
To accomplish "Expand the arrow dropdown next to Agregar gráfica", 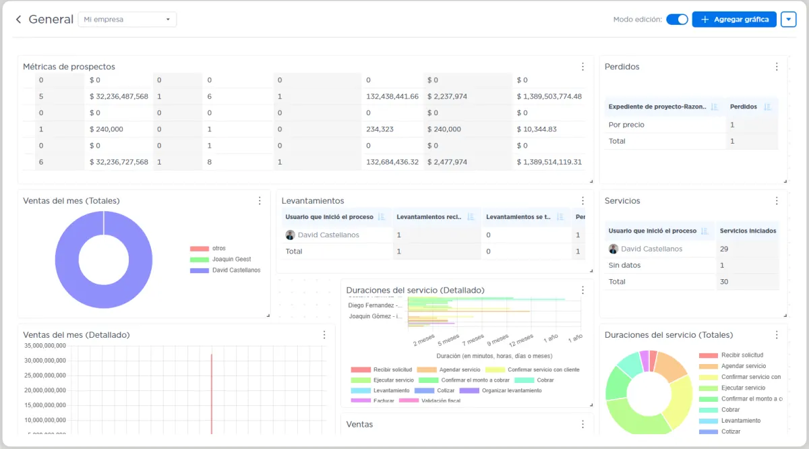I will pos(789,20).
